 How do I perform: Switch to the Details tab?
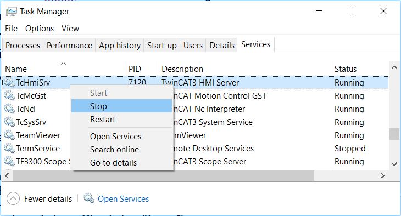tap(222, 45)
